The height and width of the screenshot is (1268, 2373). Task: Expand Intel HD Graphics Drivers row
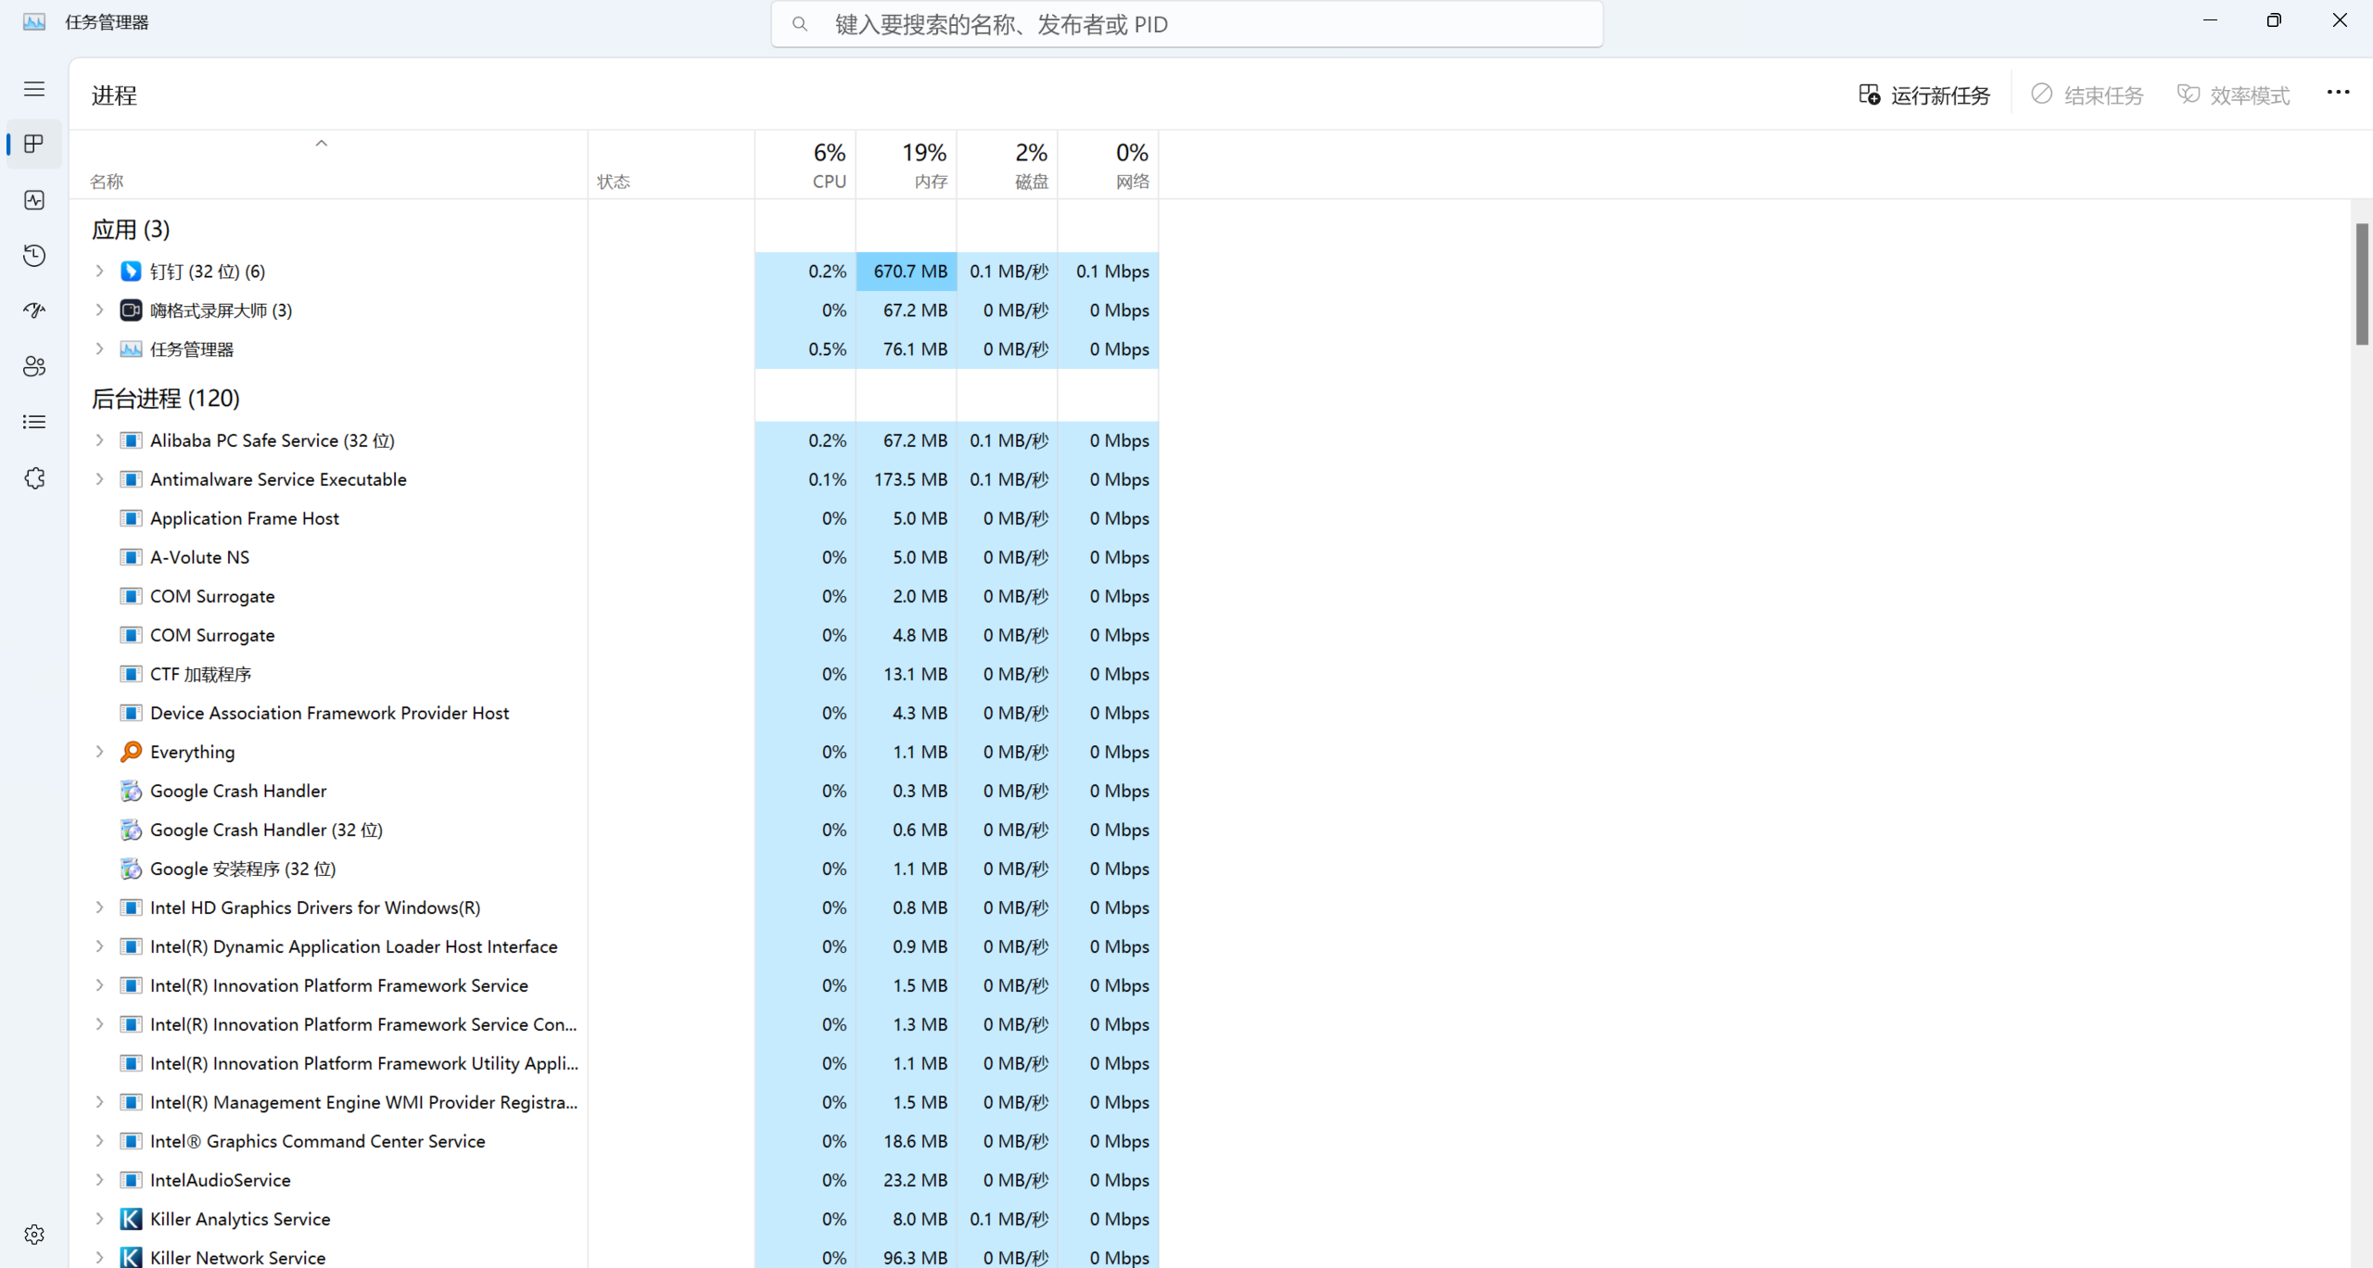pos(99,907)
